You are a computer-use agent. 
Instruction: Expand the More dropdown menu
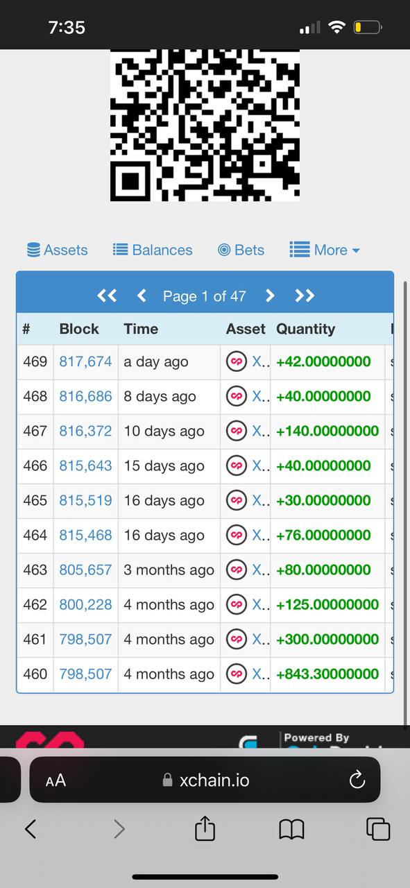[325, 250]
